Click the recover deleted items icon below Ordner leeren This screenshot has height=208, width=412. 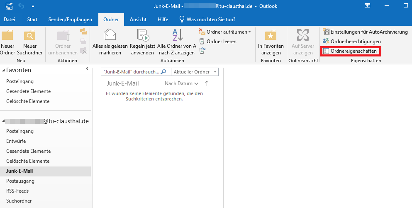pos(202,51)
